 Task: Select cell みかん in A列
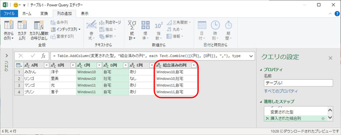pyautogui.click(x=37, y=72)
